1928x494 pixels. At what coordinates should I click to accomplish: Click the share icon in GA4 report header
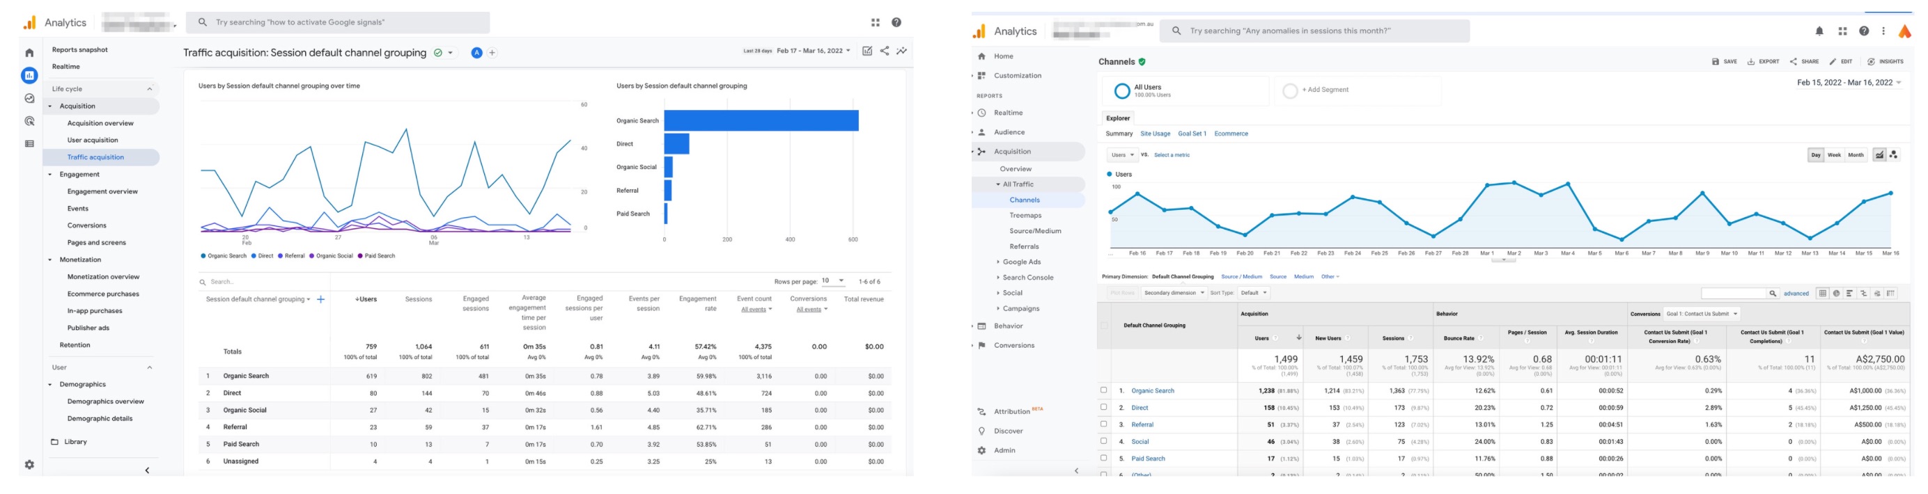885,51
